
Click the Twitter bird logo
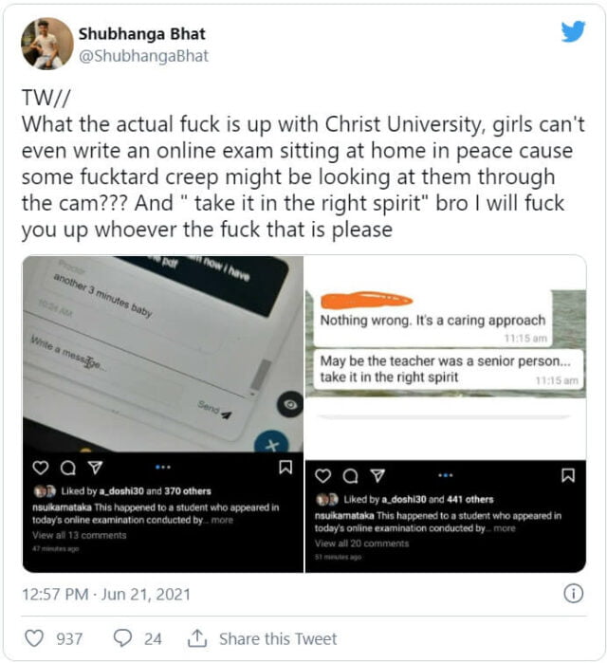pos(573,31)
